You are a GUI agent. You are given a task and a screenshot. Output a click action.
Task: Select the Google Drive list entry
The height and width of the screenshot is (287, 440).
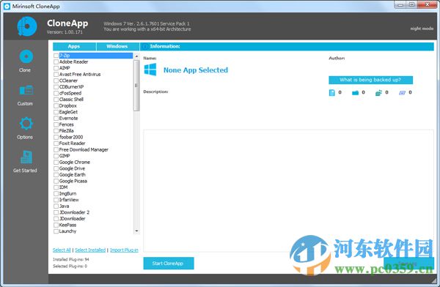pos(72,168)
